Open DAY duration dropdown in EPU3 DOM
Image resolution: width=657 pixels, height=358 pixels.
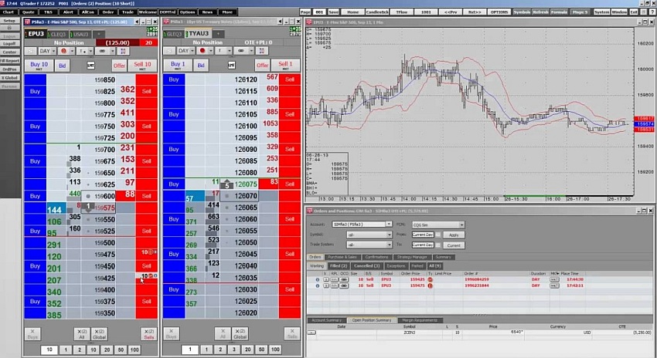pyautogui.click(x=47, y=51)
